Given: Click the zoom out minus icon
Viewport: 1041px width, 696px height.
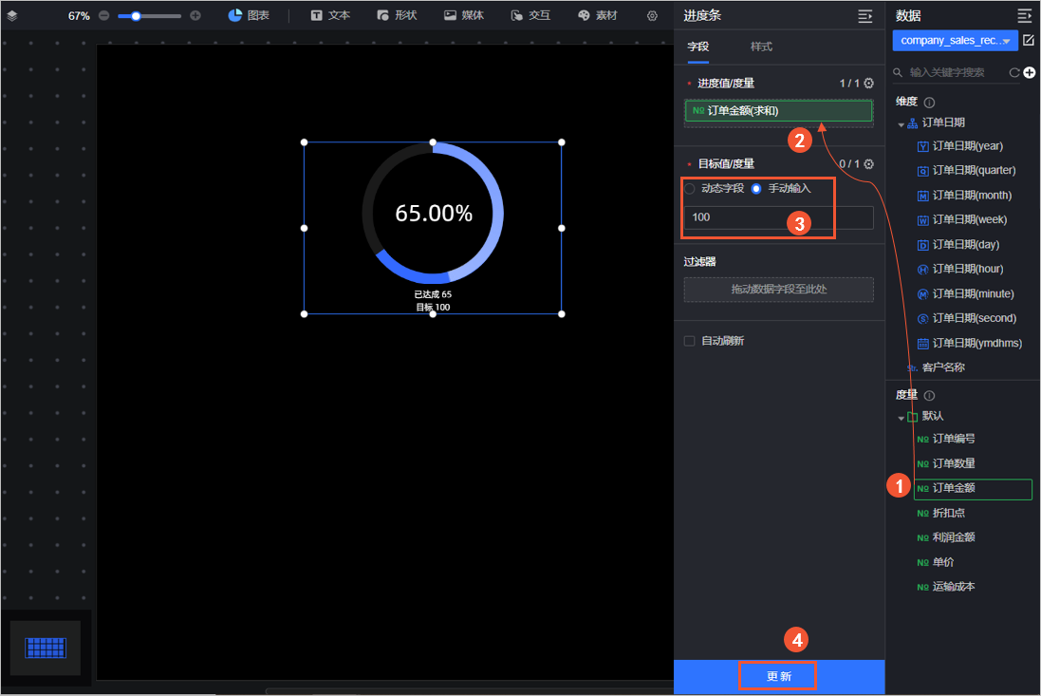Looking at the screenshot, I should 103,15.
